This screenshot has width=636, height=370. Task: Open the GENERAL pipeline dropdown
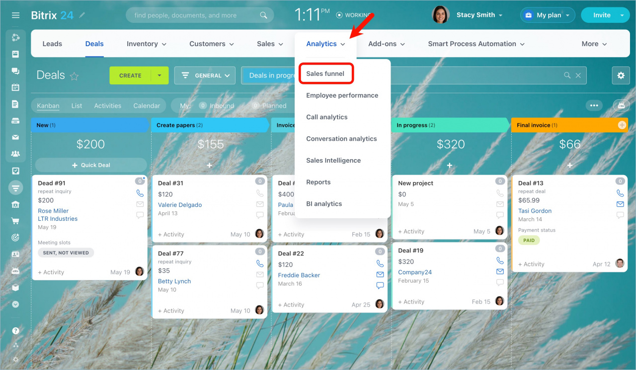pos(205,75)
